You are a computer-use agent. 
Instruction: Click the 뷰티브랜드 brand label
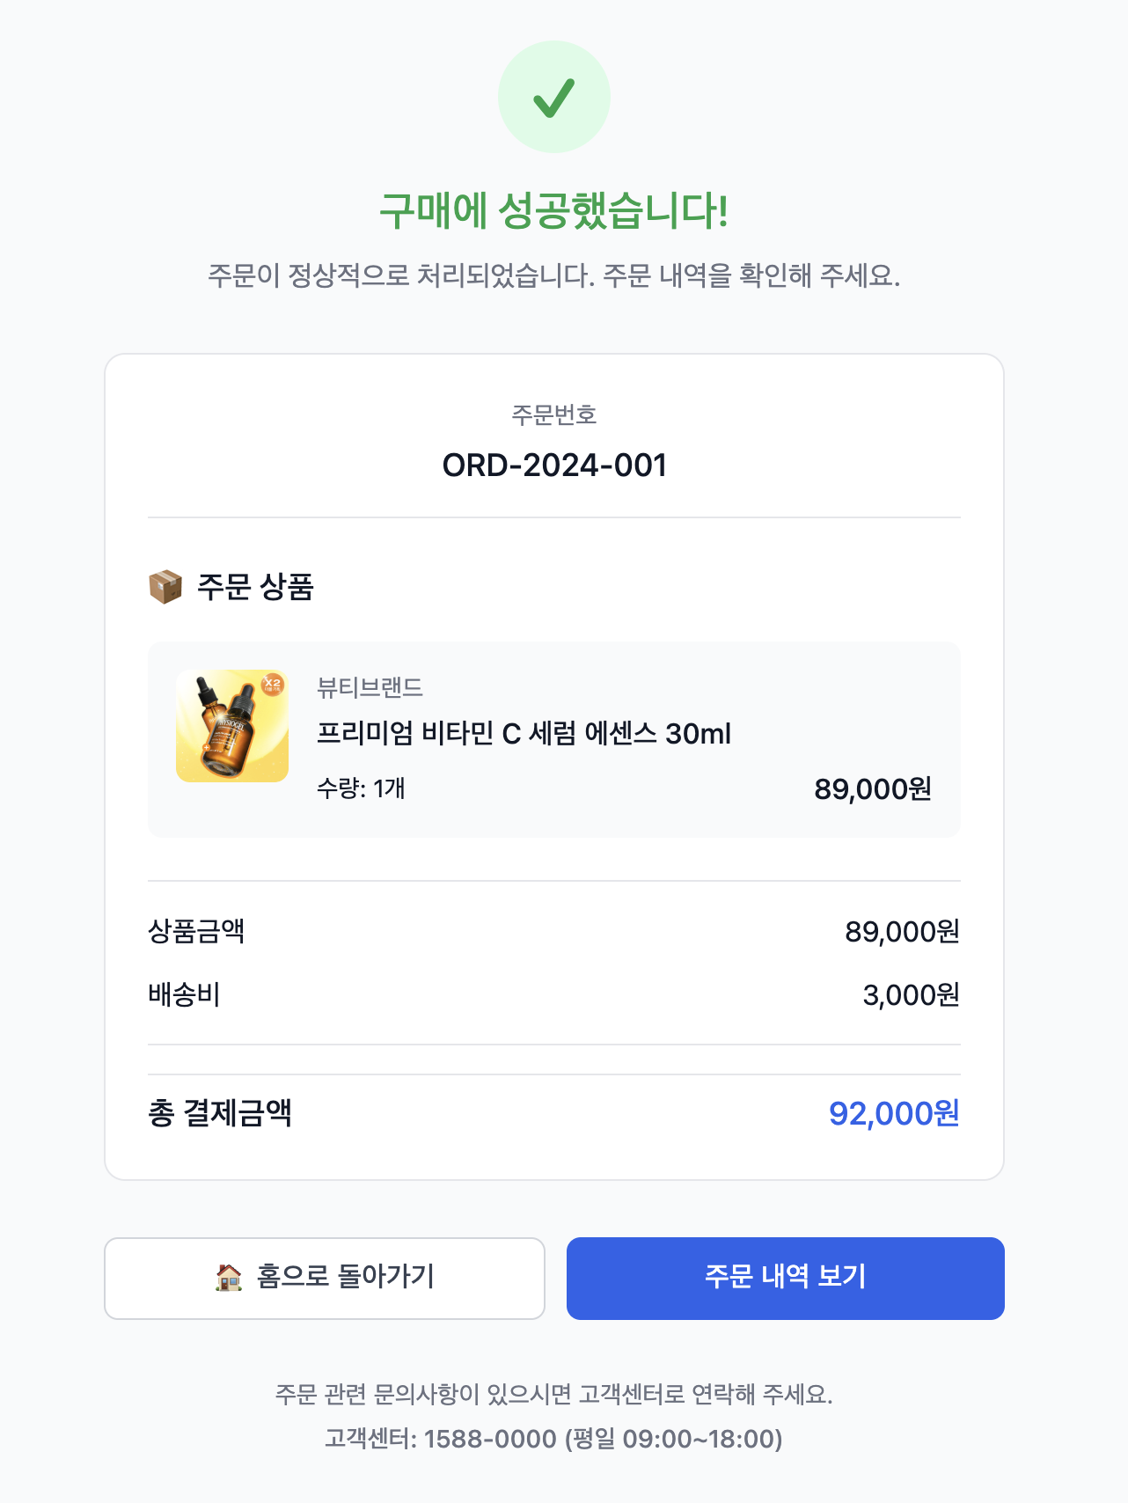pos(370,687)
